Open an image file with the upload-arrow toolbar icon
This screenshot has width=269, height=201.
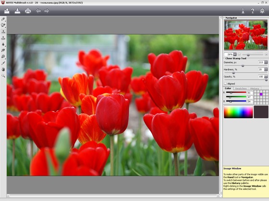click(x=7, y=11)
